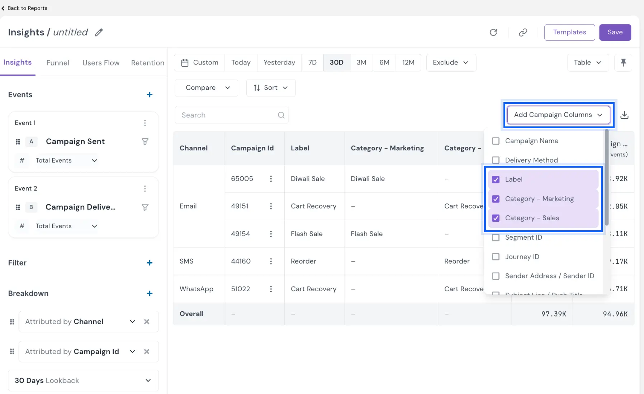Open the Exclude dropdown
This screenshot has height=394, width=644.
tap(451, 63)
